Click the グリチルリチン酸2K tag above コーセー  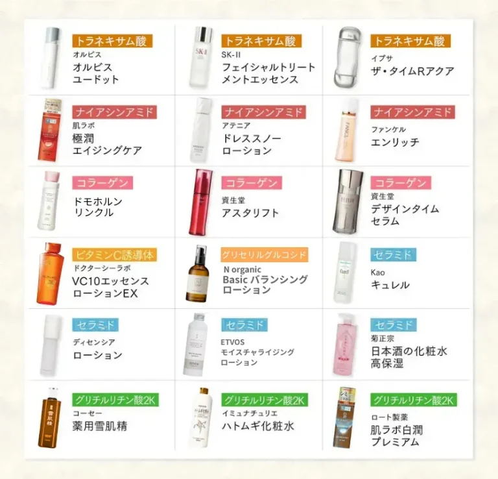115,400
